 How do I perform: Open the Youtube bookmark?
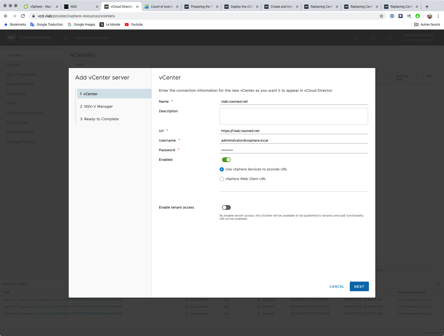(x=134, y=25)
